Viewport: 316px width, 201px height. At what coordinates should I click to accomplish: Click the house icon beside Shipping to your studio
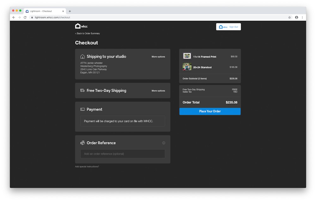(82, 57)
